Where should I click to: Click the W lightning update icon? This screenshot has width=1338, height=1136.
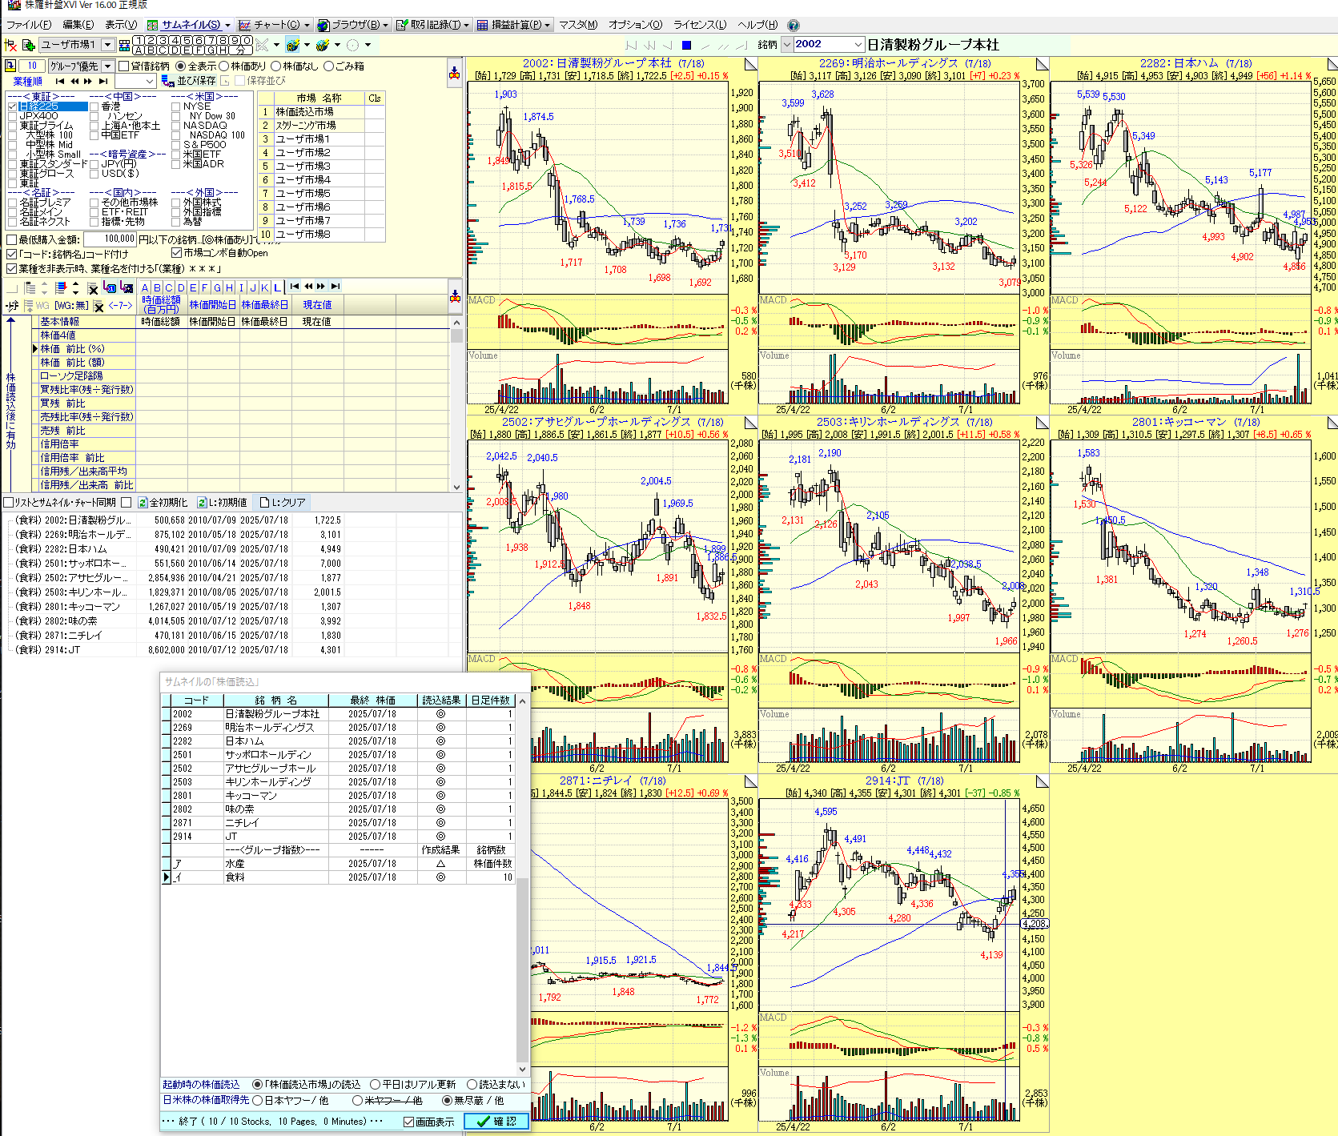[322, 45]
